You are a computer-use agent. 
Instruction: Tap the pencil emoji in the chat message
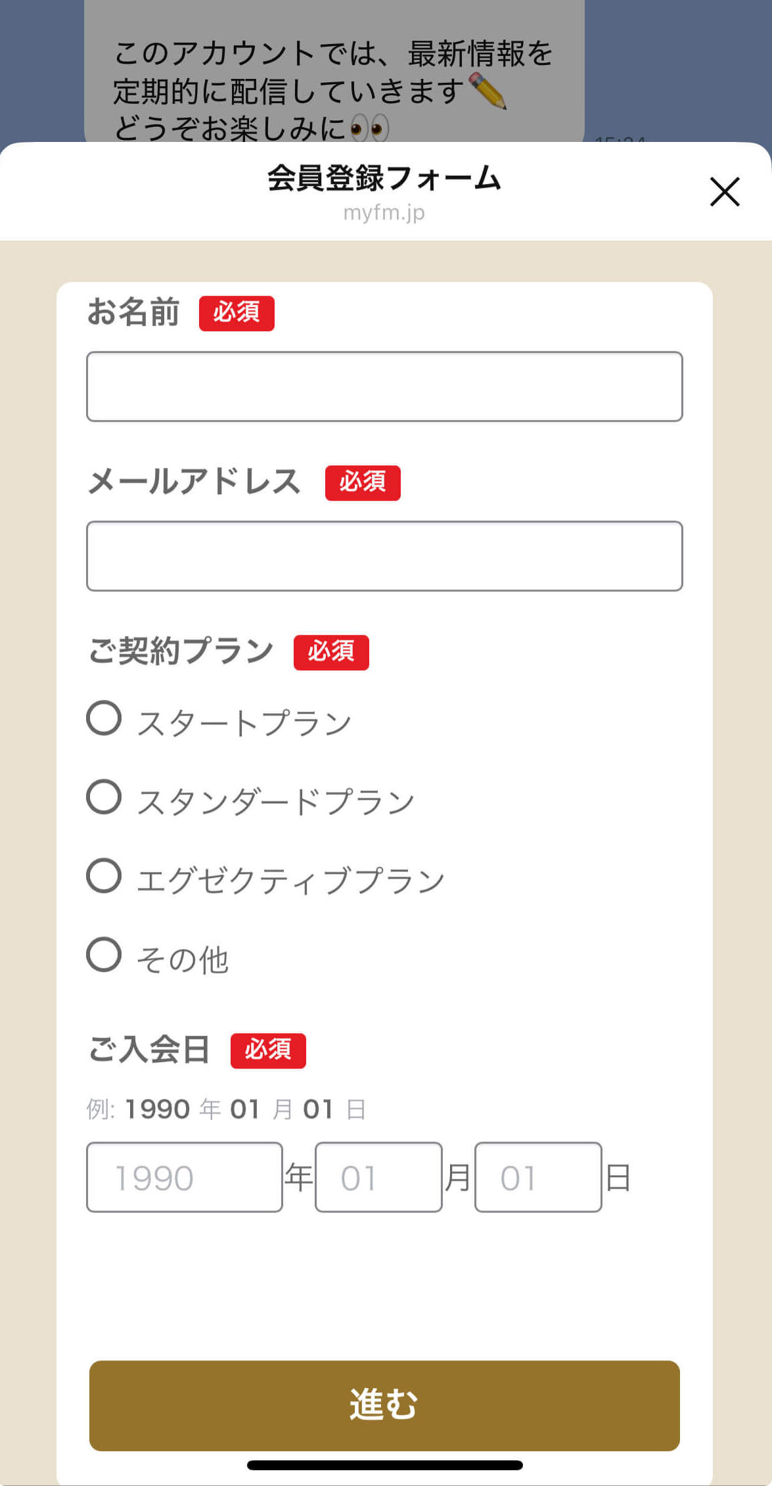tap(488, 91)
